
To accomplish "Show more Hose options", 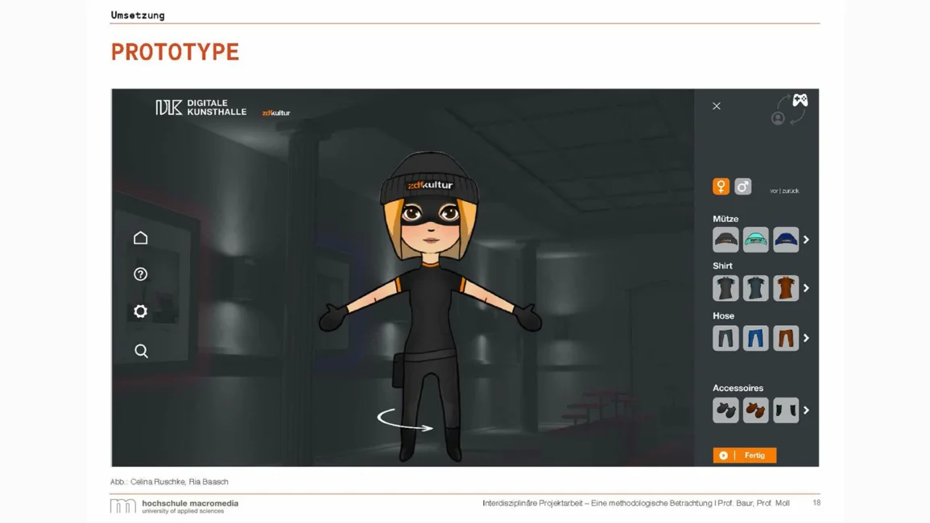I will (x=806, y=338).
